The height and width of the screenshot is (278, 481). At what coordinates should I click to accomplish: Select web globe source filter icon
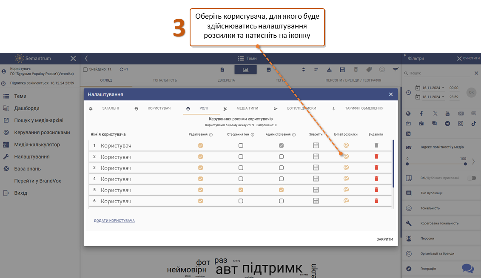click(408, 114)
